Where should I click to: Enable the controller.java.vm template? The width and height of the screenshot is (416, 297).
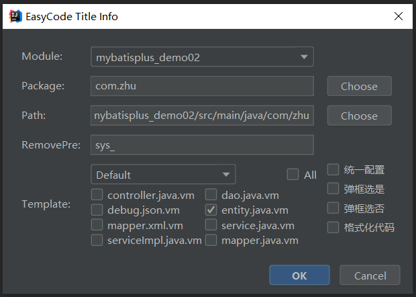97,194
